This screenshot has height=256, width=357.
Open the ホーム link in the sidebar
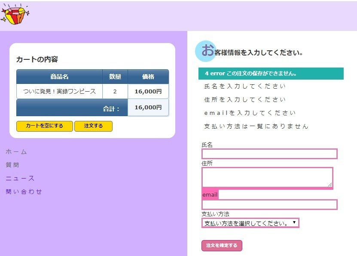coord(15,151)
